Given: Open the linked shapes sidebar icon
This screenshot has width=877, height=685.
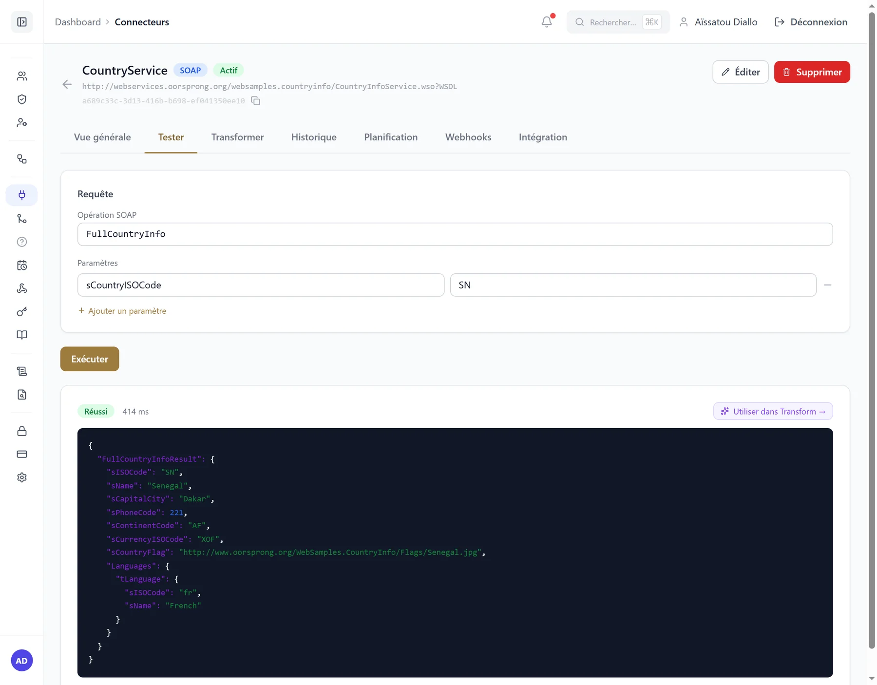Looking at the screenshot, I should [22, 159].
